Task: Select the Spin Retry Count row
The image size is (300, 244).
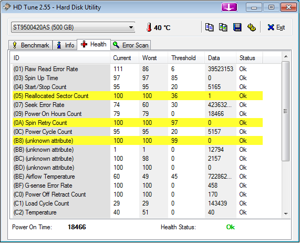Action: tap(138, 123)
